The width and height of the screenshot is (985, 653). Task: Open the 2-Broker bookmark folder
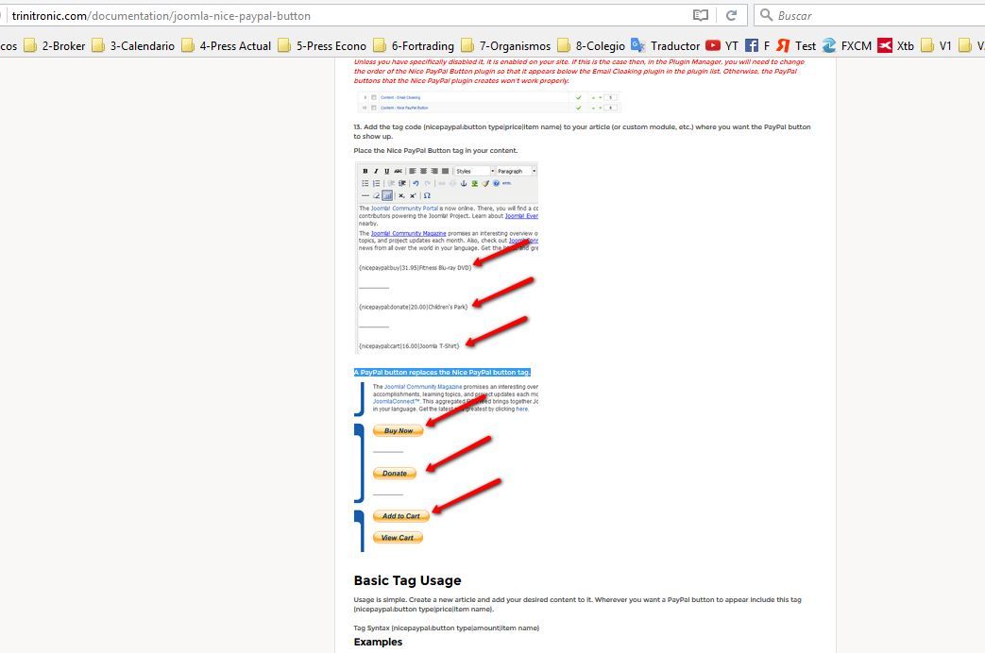point(54,46)
